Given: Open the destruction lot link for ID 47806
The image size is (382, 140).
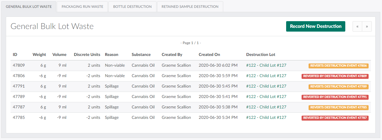Looking at the screenshot, I should pos(266,76).
